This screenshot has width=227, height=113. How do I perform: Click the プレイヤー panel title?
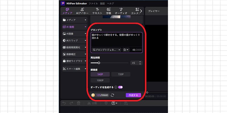[154, 11]
